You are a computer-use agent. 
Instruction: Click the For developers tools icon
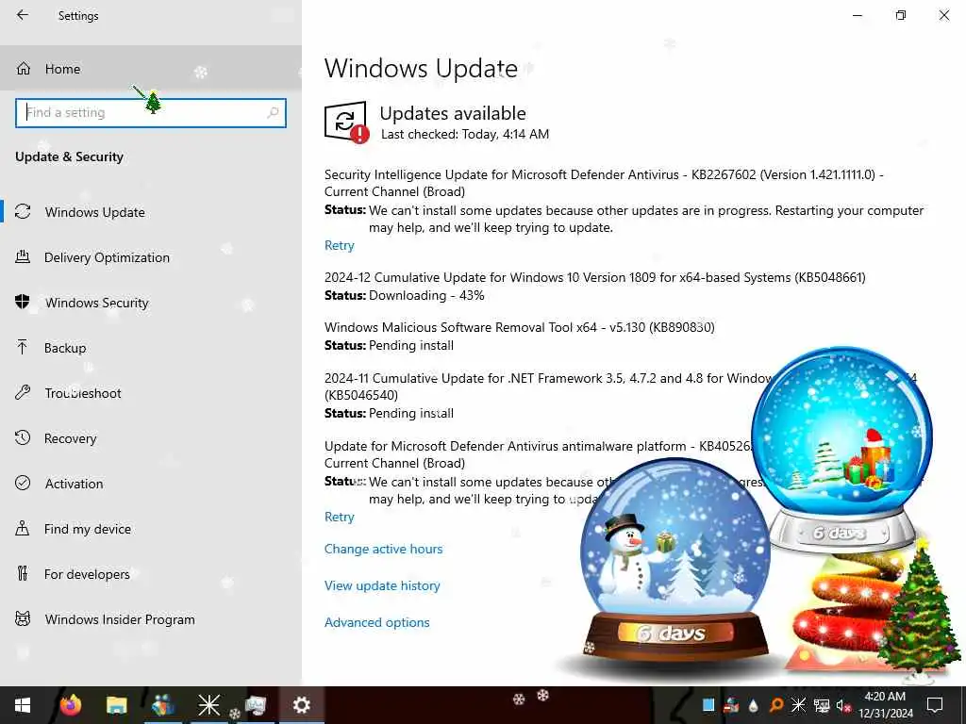[x=23, y=574]
